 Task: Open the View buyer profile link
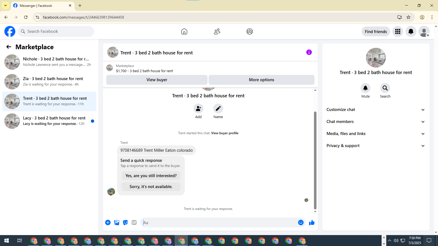[x=225, y=133]
